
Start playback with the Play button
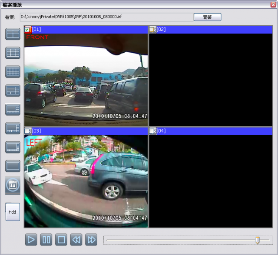[x=31, y=240]
